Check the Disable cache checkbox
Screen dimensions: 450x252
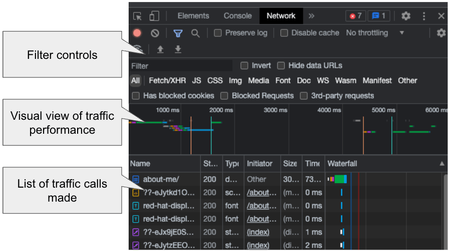[x=284, y=33]
